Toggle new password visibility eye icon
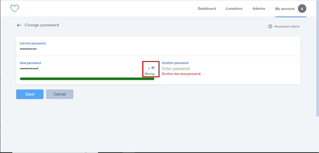The height and width of the screenshot is (153, 319). click(153, 68)
